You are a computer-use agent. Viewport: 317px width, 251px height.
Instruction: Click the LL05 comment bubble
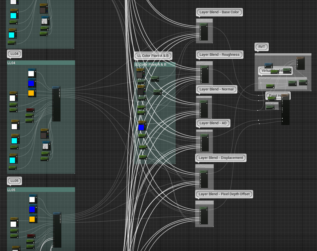[x=14, y=181]
